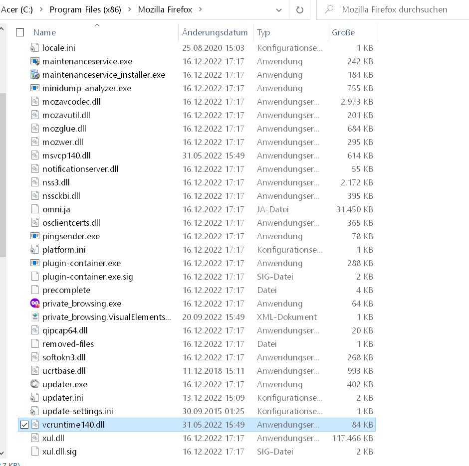Click the pingsender.exe application icon
469x466 pixels.
[x=35, y=236]
